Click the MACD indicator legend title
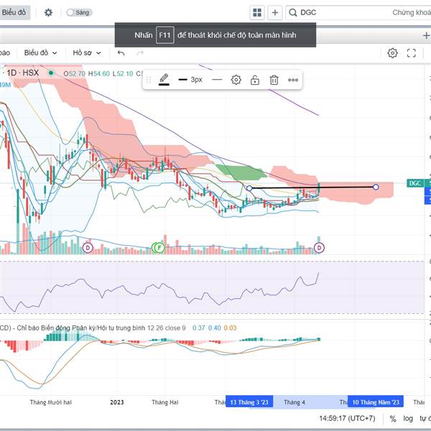 (x=93, y=328)
